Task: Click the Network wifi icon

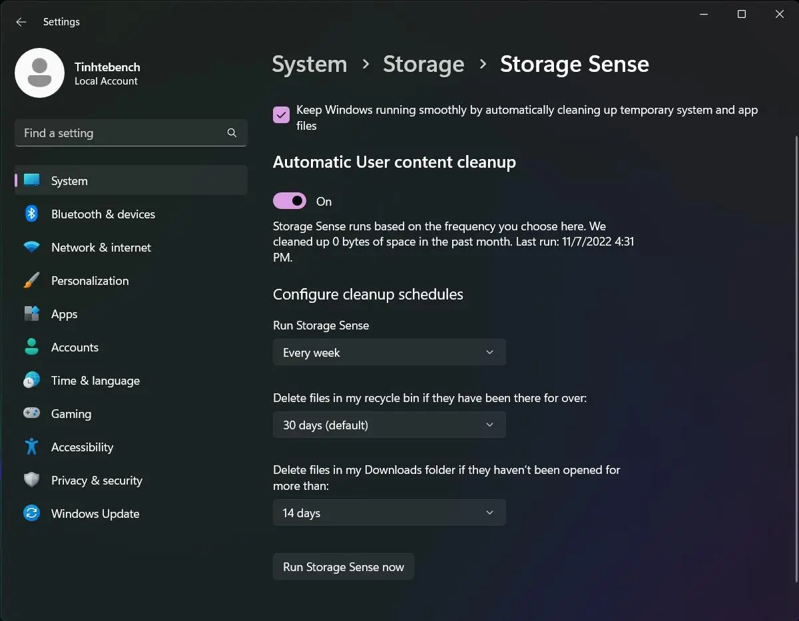Action: [x=31, y=247]
